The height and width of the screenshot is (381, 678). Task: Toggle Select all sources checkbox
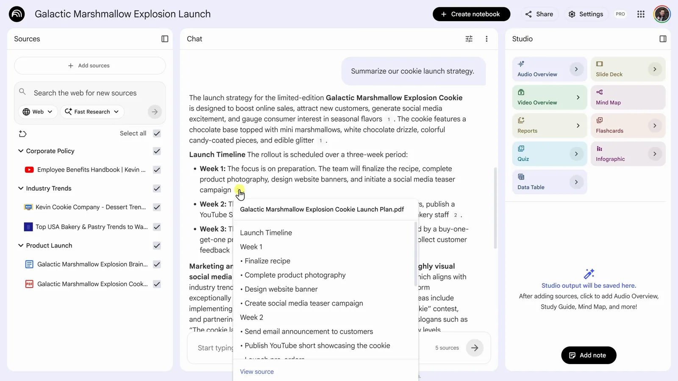[157, 133]
